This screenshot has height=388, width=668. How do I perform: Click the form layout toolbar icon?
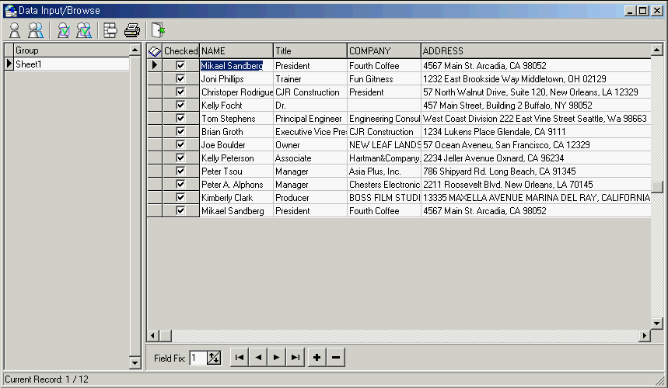[110, 30]
